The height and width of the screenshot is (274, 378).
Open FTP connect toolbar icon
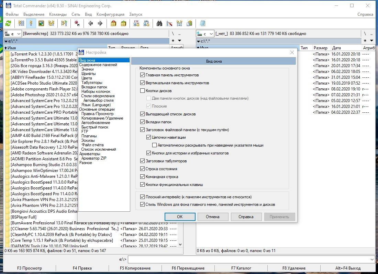click(x=136, y=23)
